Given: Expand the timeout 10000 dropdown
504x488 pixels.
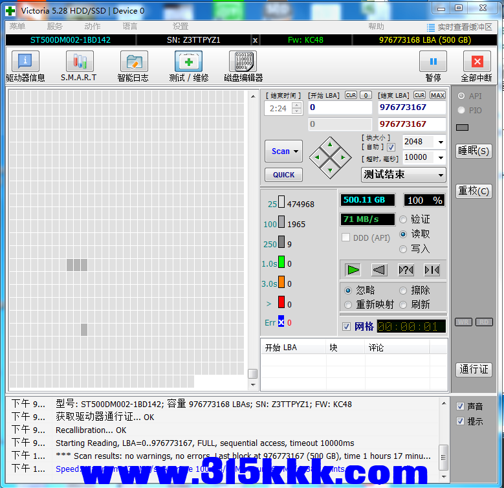Looking at the screenshot, I should (441, 157).
